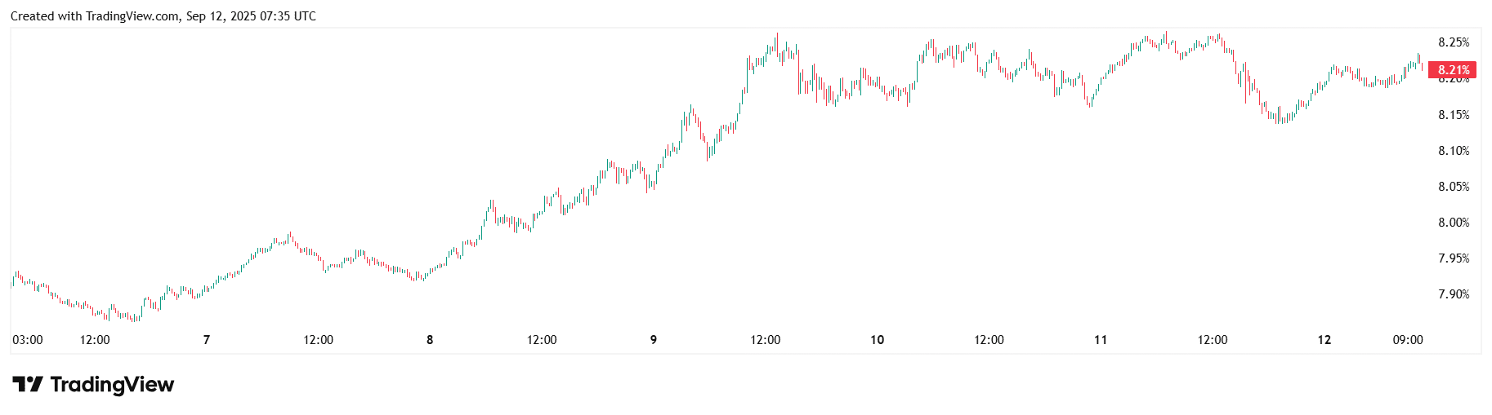Image resolution: width=1492 pixels, height=415 pixels.
Task: Select the day 9 date marker
Action: tap(654, 340)
